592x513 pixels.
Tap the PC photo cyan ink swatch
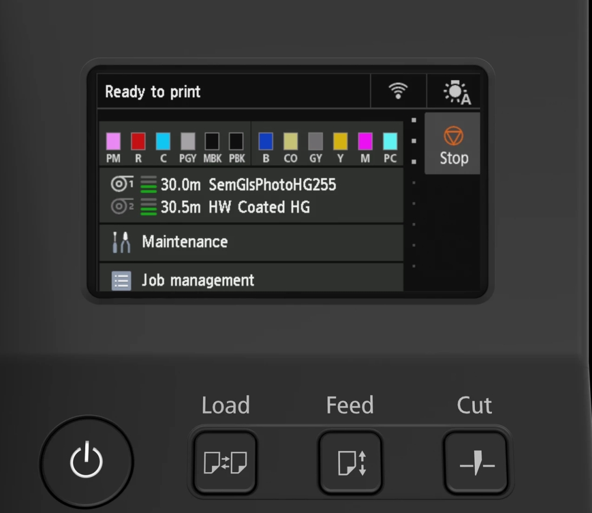coord(390,142)
